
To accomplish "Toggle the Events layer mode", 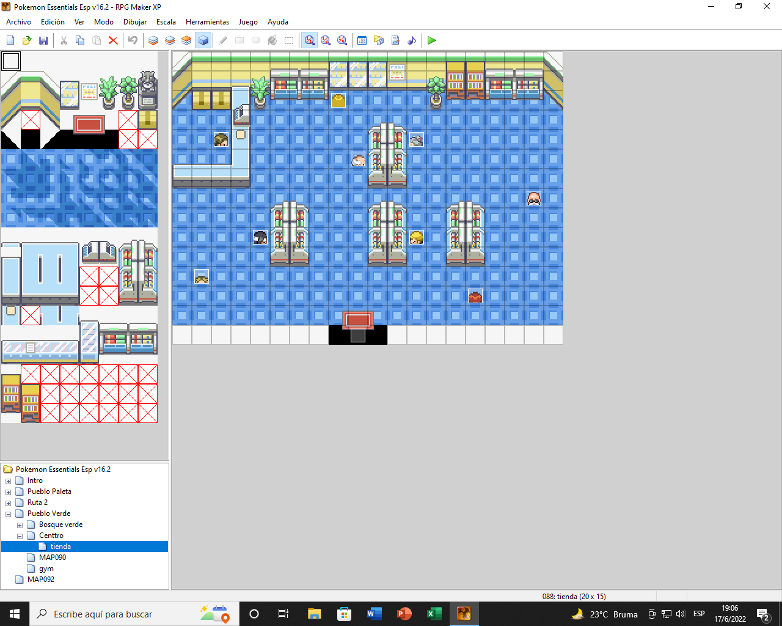I will click(x=203, y=40).
